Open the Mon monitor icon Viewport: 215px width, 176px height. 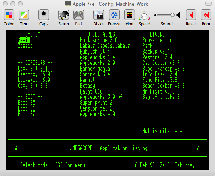tap(130, 15)
